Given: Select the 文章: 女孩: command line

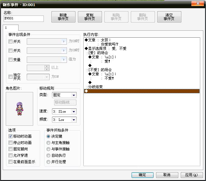Looking at the screenshot, I should (142, 40).
